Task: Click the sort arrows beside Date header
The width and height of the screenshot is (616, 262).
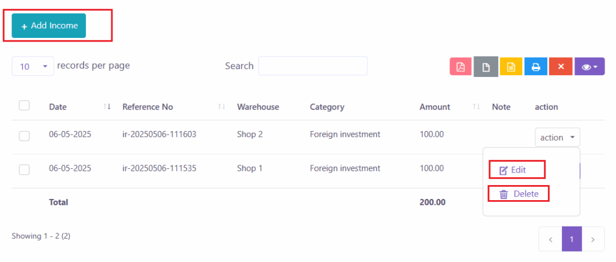Action: point(107,107)
